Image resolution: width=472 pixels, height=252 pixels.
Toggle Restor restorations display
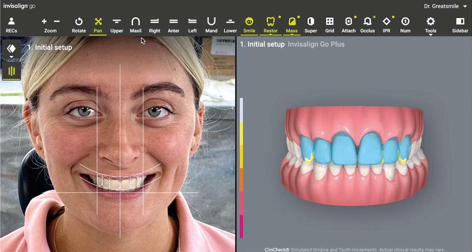click(x=271, y=25)
